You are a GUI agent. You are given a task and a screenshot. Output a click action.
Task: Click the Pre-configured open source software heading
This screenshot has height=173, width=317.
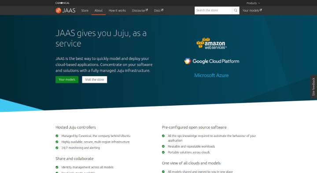194,127
